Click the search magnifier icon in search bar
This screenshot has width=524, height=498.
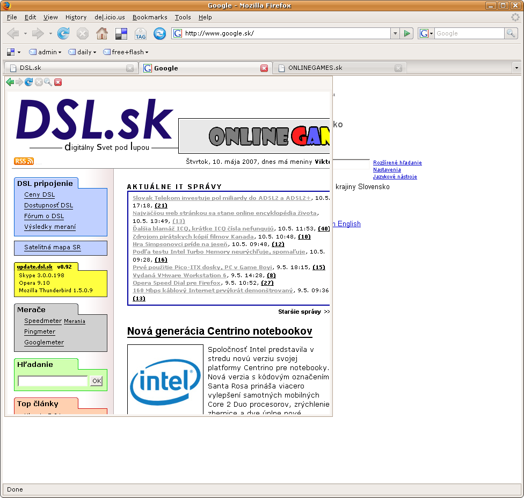click(x=511, y=33)
